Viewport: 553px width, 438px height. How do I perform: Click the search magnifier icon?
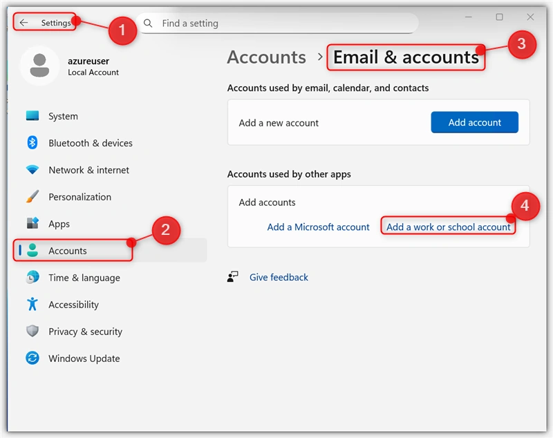coord(148,23)
